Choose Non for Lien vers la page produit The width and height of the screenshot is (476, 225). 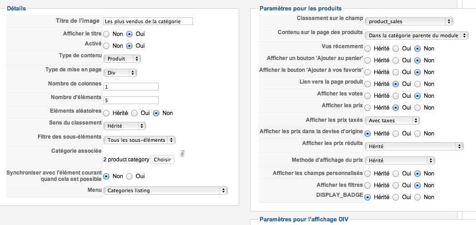[x=417, y=84]
